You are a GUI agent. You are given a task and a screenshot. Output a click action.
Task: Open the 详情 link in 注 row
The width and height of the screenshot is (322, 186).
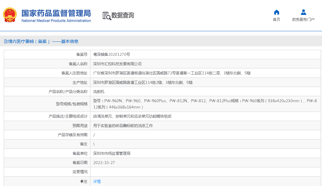pyautogui.click(x=97, y=181)
